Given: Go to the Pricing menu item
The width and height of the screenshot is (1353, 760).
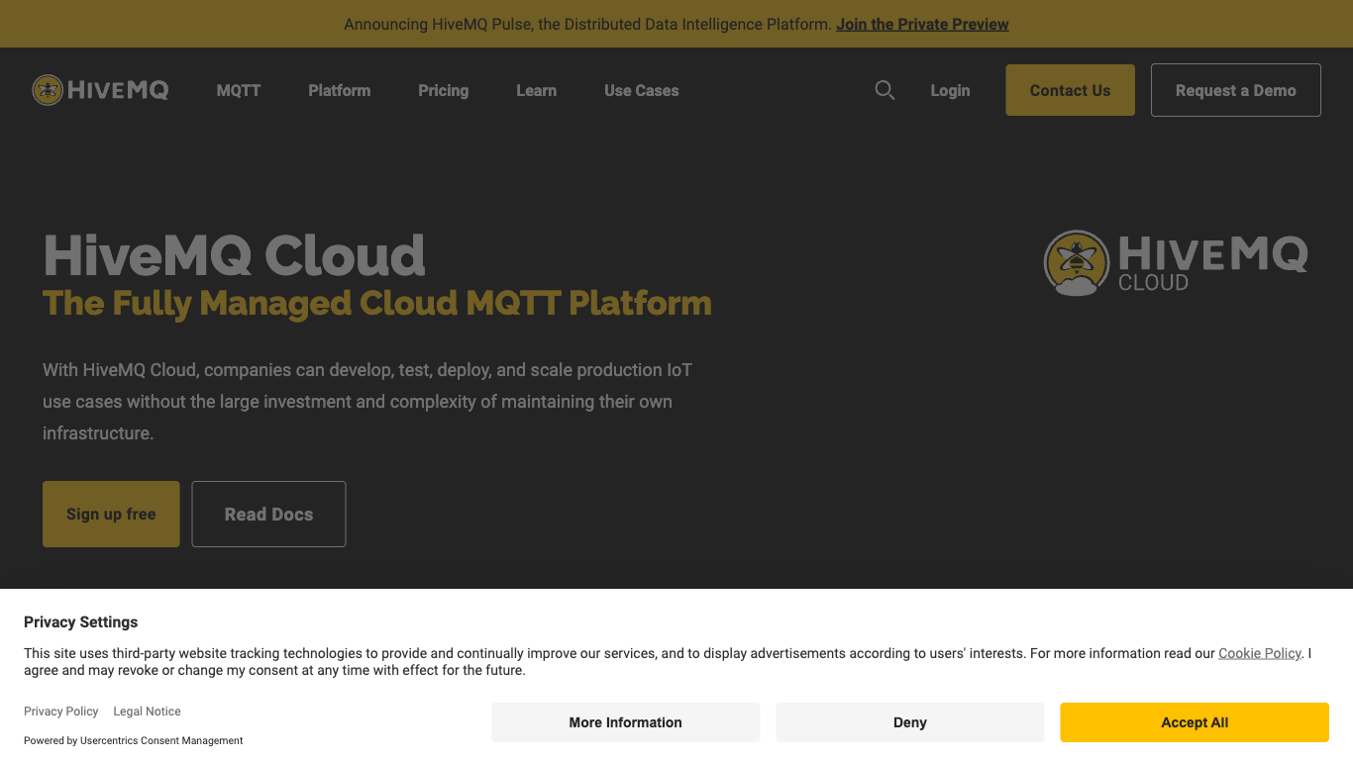Looking at the screenshot, I should 443,90.
